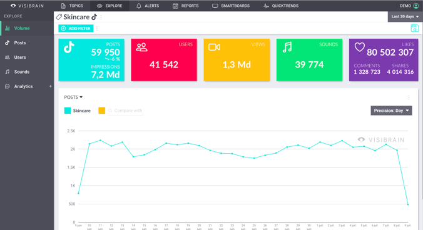Click the Likes 80 502 307 value
Viewport: 423px width, 230px height.
click(x=390, y=52)
